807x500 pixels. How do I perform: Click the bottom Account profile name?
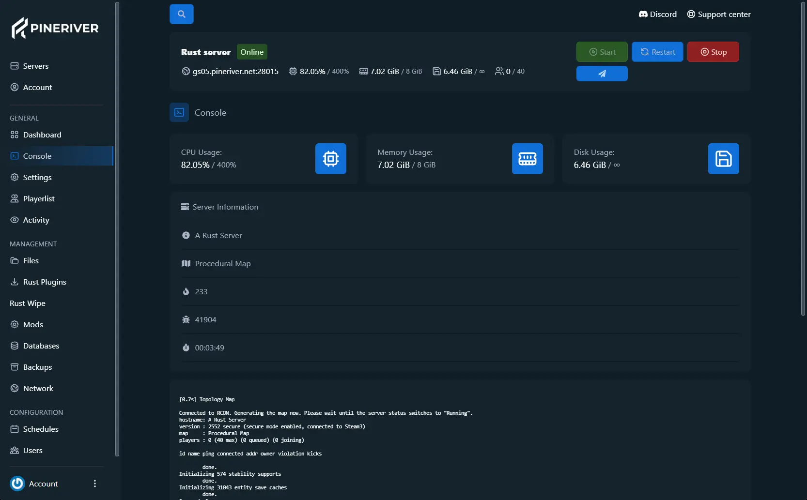[43, 484]
